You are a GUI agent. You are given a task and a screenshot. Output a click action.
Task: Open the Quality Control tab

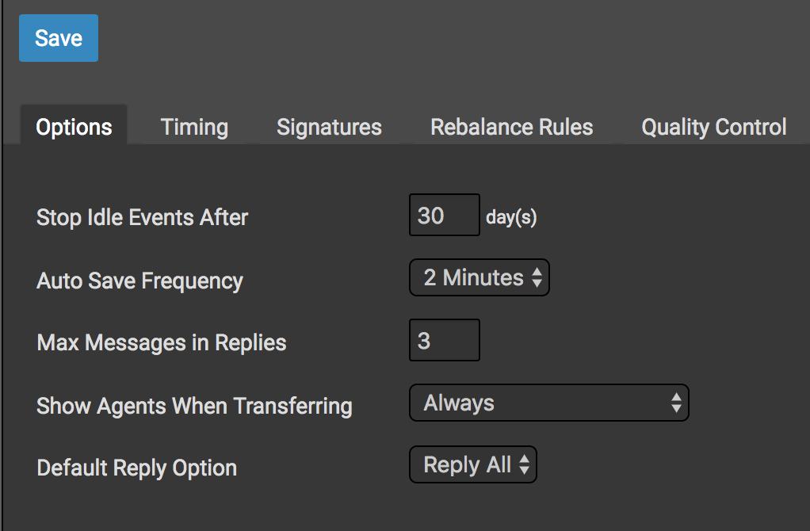click(713, 127)
